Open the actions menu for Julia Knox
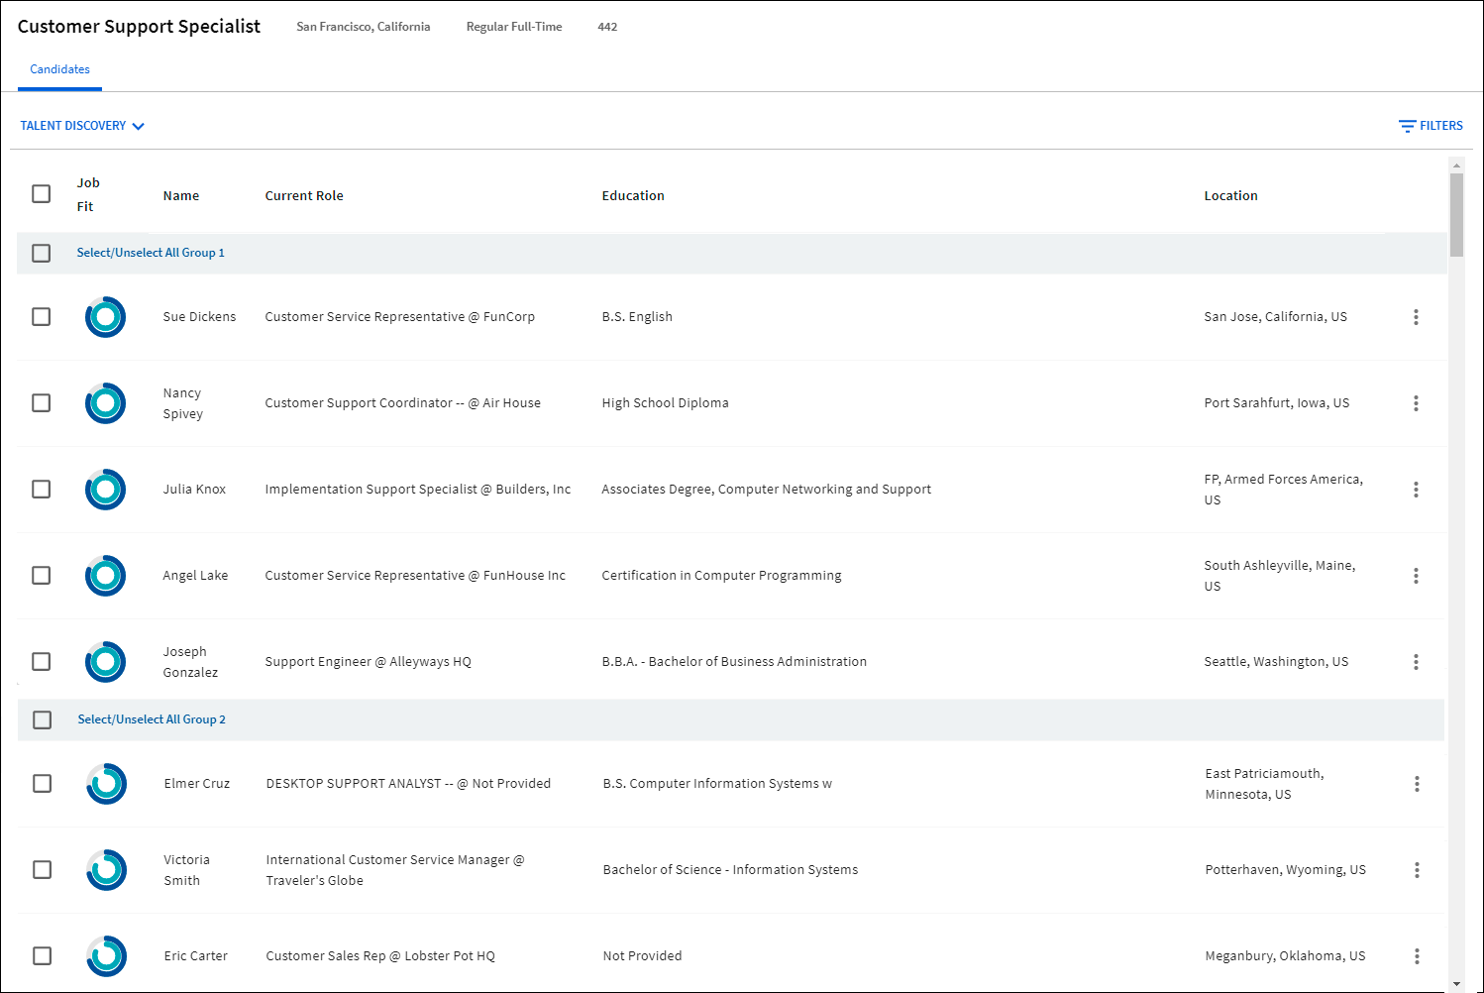This screenshot has height=993, width=1484. click(1416, 490)
